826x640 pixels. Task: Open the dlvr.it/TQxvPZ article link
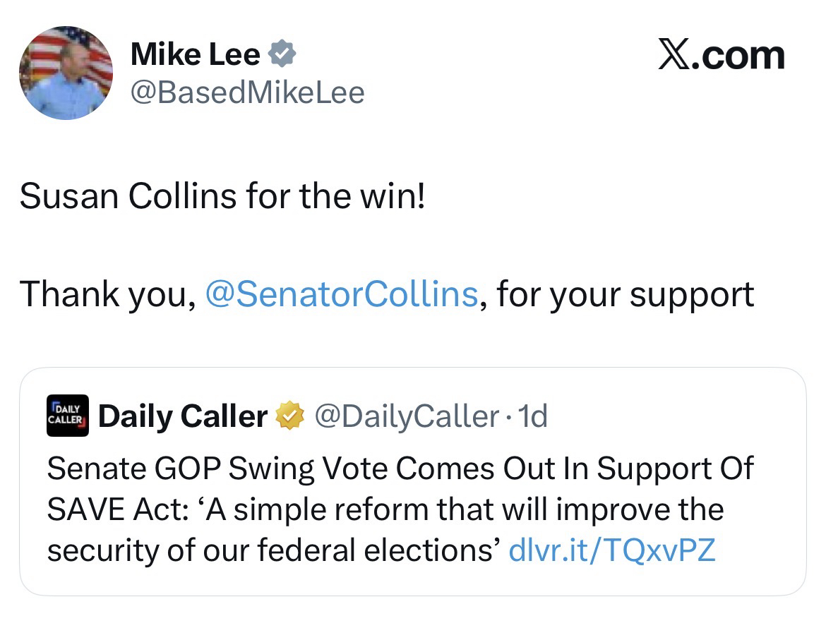point(611,549)
